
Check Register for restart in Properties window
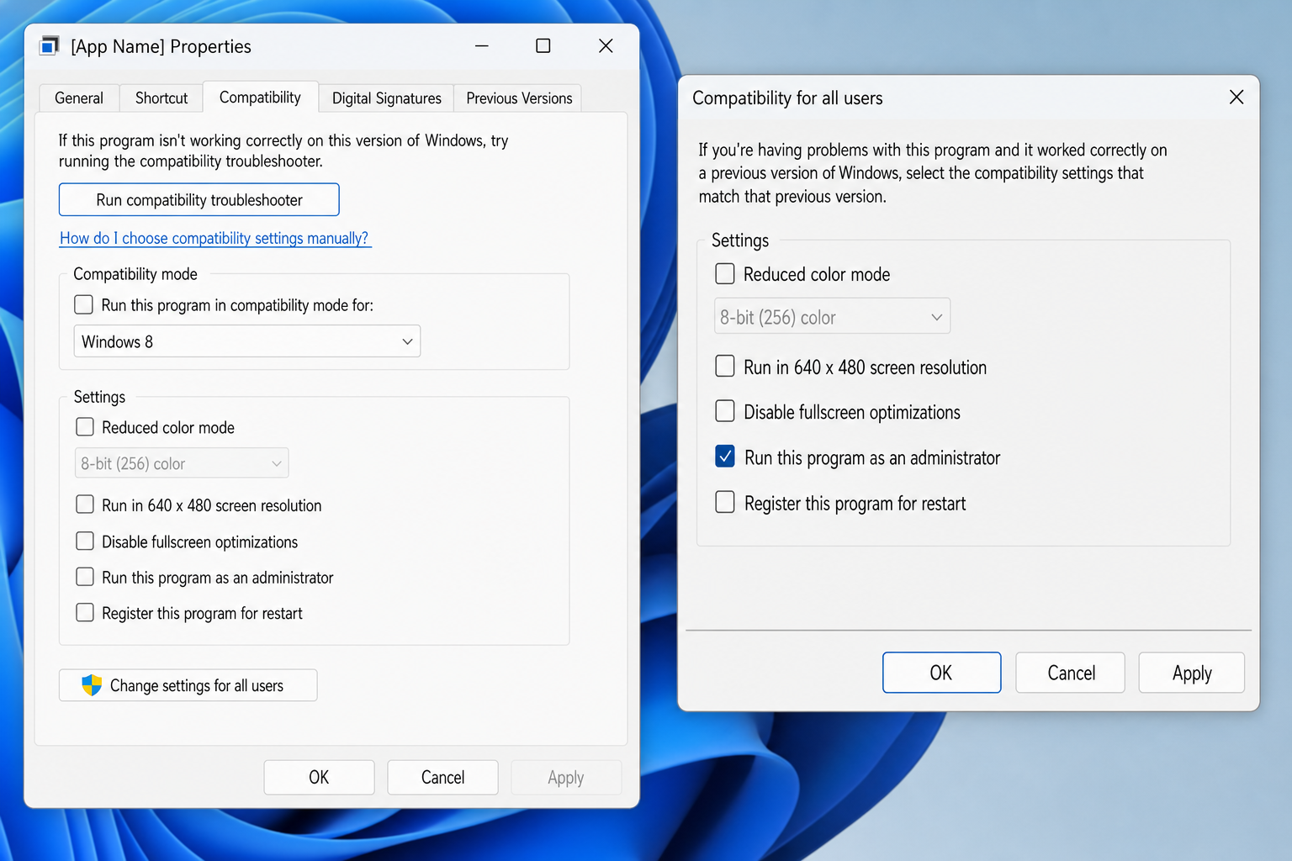[x=85, y=613]
